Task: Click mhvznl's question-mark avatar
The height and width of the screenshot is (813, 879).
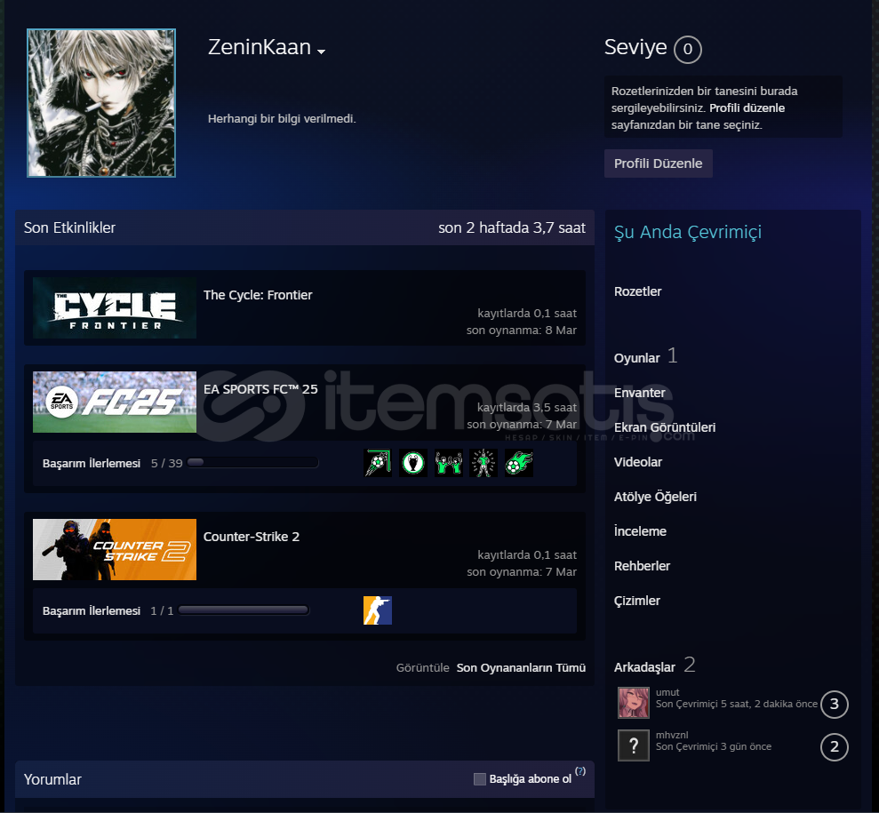Action: (x=634, y=745)
